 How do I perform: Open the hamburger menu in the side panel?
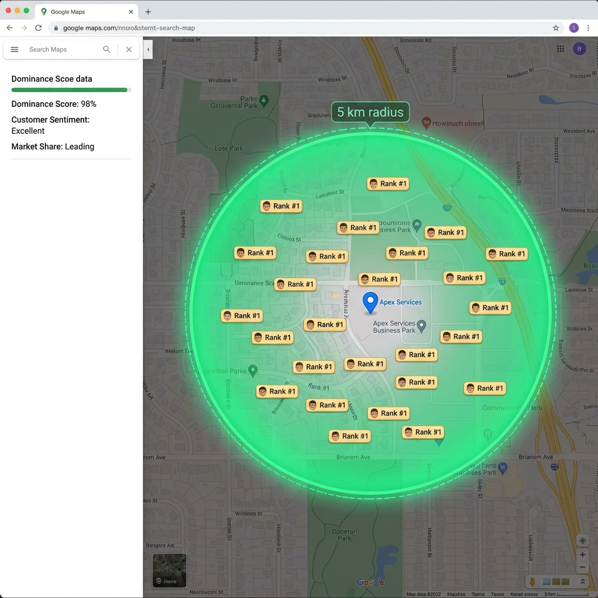click(x=15, y=50)
